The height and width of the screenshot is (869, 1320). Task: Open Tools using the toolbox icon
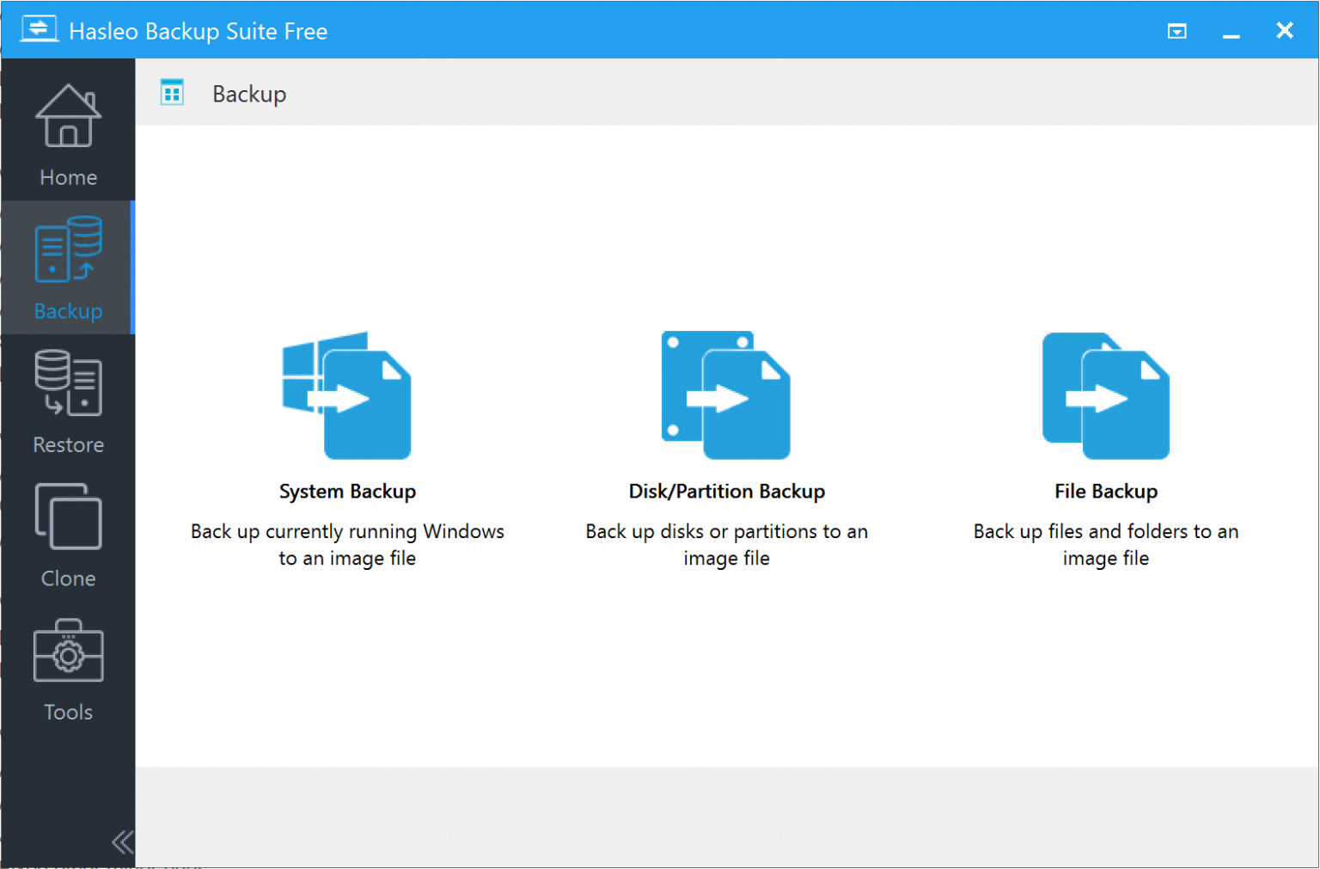click(x=67, y=652)
